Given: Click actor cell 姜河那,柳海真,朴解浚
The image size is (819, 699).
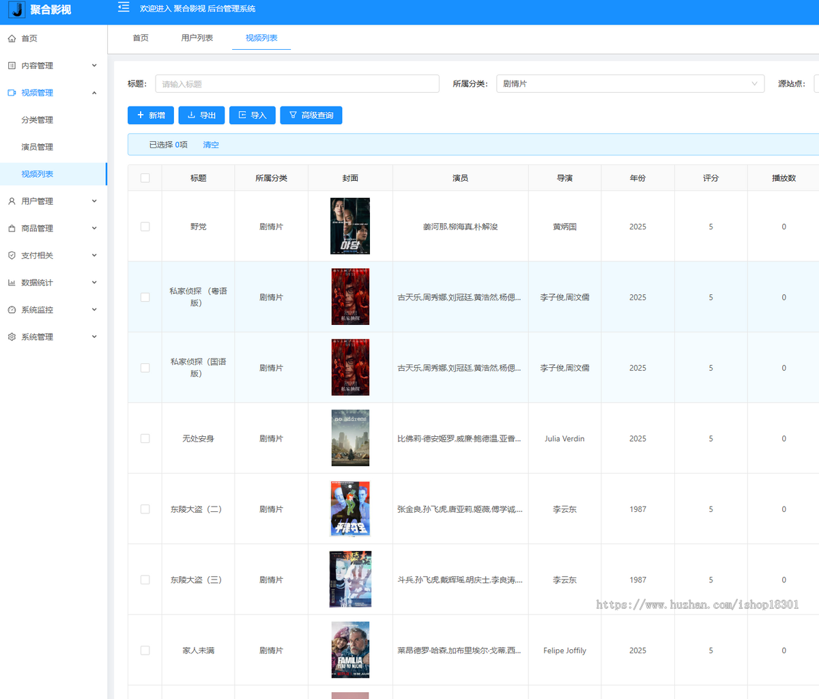Looking at the screenshot, I should pos(461,227).
